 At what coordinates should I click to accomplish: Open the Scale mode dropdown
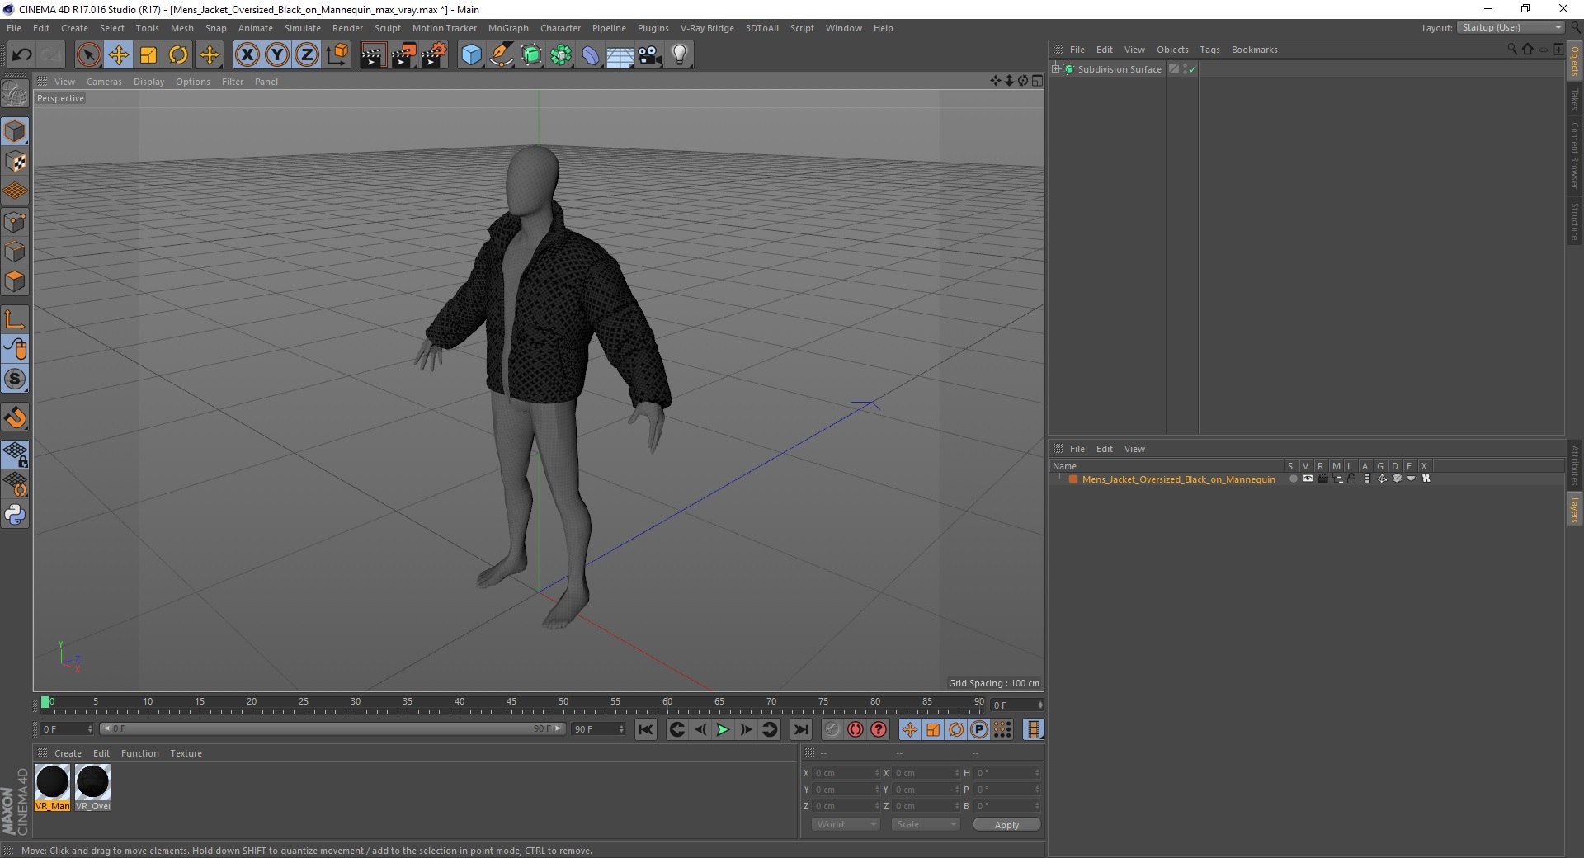point(926,824)
